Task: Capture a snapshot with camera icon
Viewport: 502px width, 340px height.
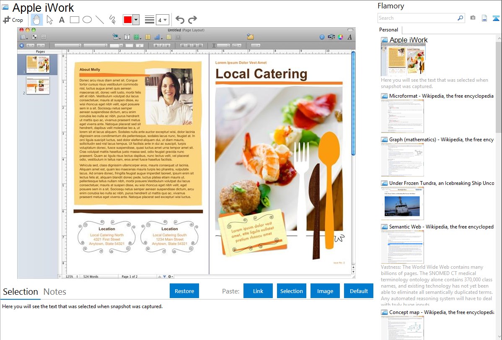Action: tap(473, 18)
